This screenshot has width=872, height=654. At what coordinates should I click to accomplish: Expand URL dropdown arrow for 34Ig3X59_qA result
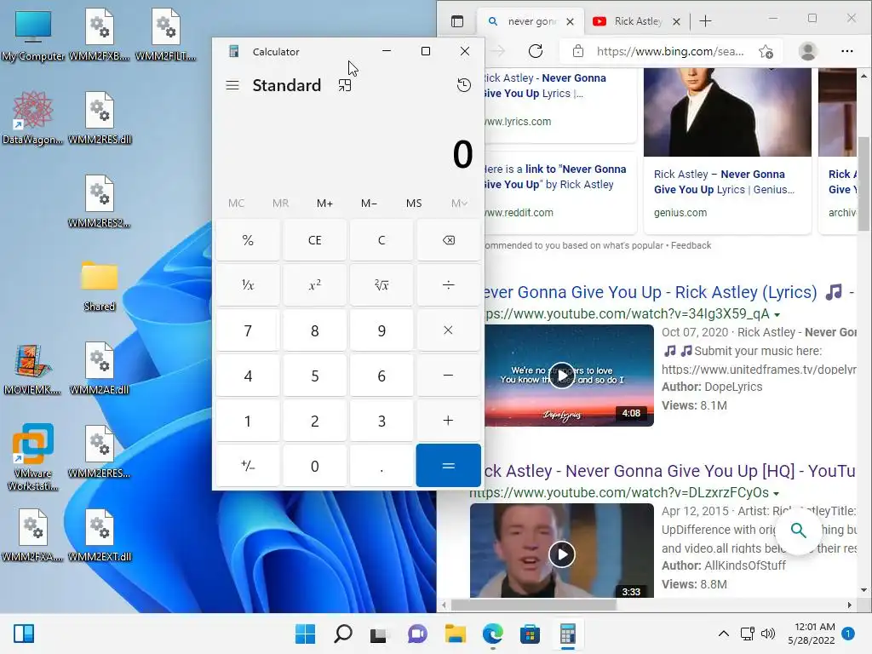click(x=777, y=315)
